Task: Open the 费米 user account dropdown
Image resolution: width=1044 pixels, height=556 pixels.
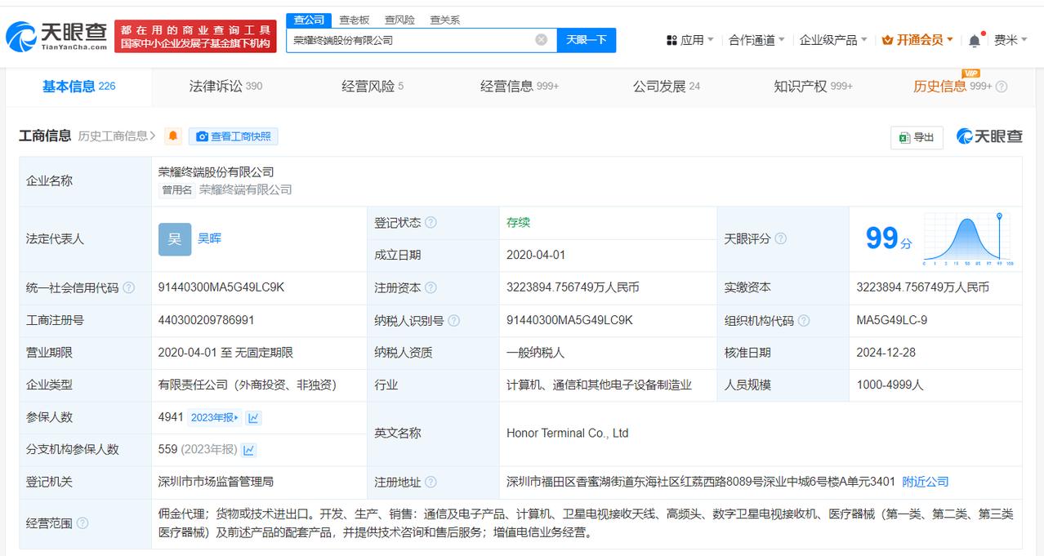Action: [x=1011, y=40]
